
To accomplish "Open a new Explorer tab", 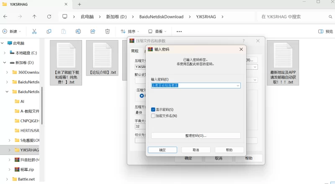I will point(80,4).
